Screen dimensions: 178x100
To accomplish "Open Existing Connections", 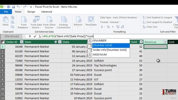I will (x=64, y=22).
